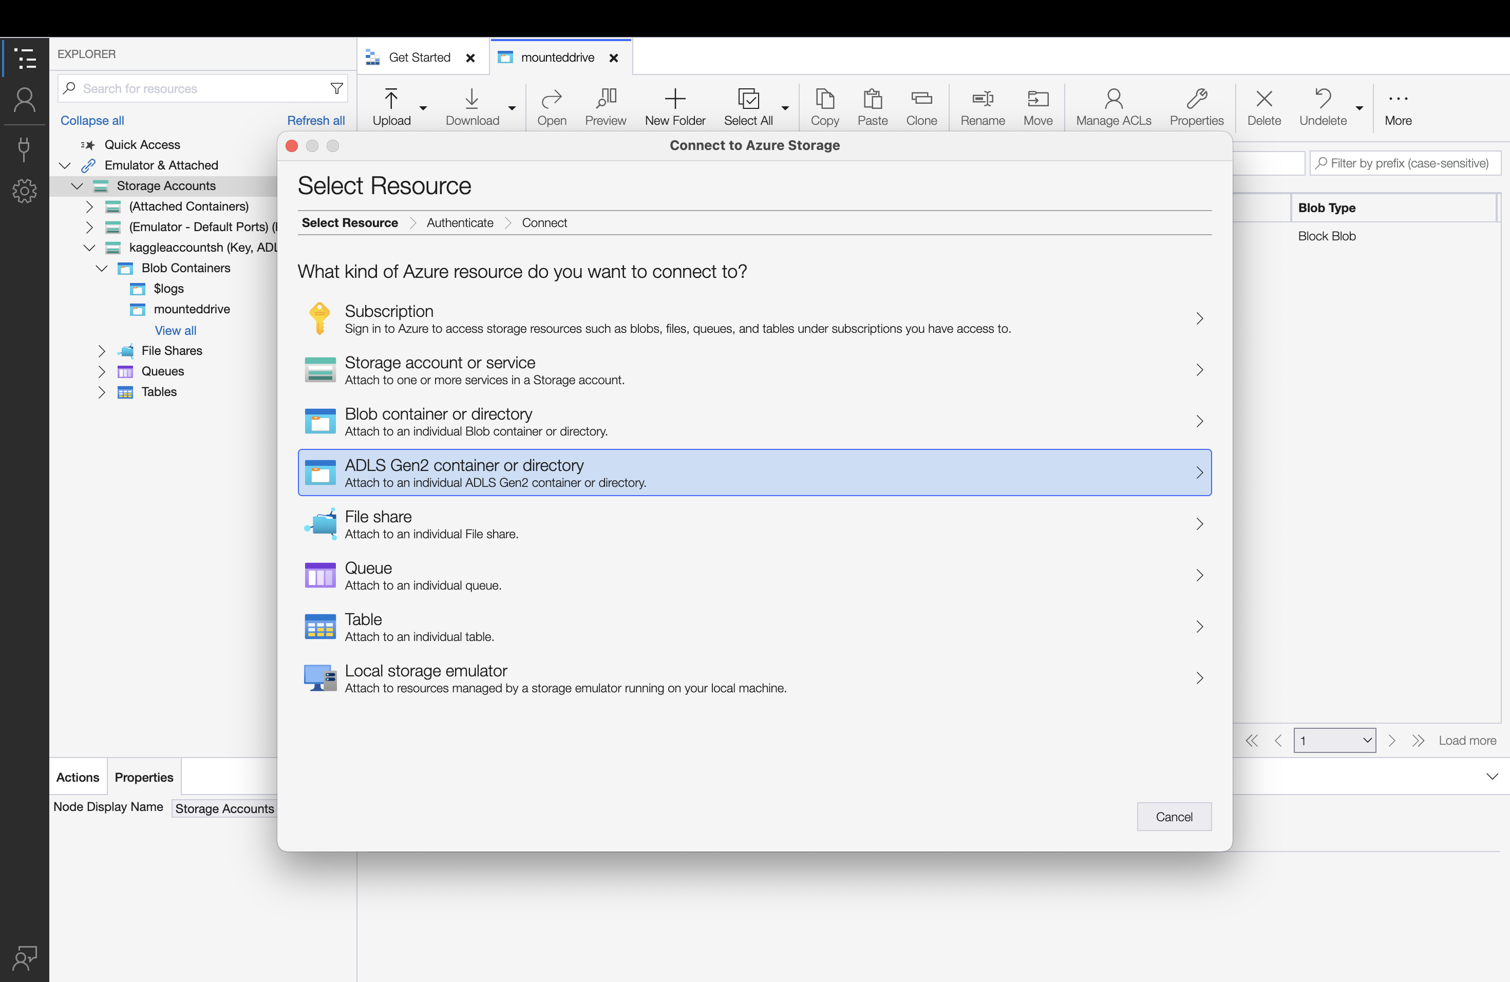Image resolution: width=1510 pixels, height=982 pixels.
Task: Open Undelete dropdown arrow
Action: [1359, 108]
